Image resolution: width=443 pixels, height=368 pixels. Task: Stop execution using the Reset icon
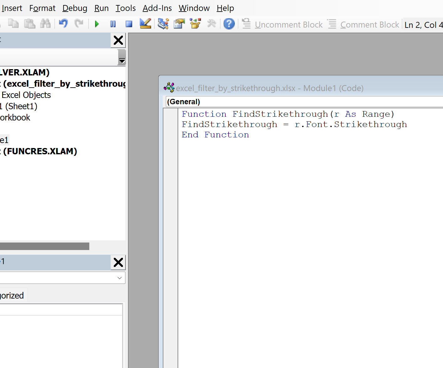[x=128, y=24]
